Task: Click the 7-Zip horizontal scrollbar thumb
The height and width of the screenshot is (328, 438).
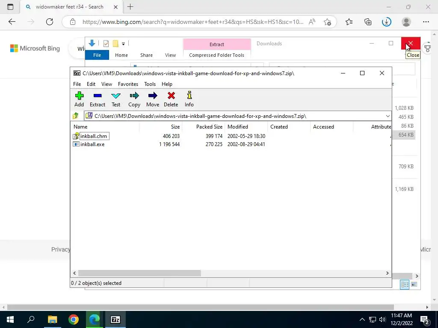Action: point(139,273)
